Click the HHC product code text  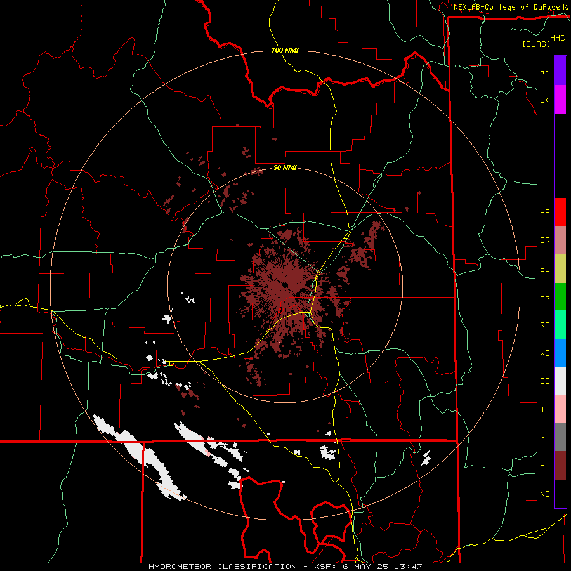click(557, 38)
